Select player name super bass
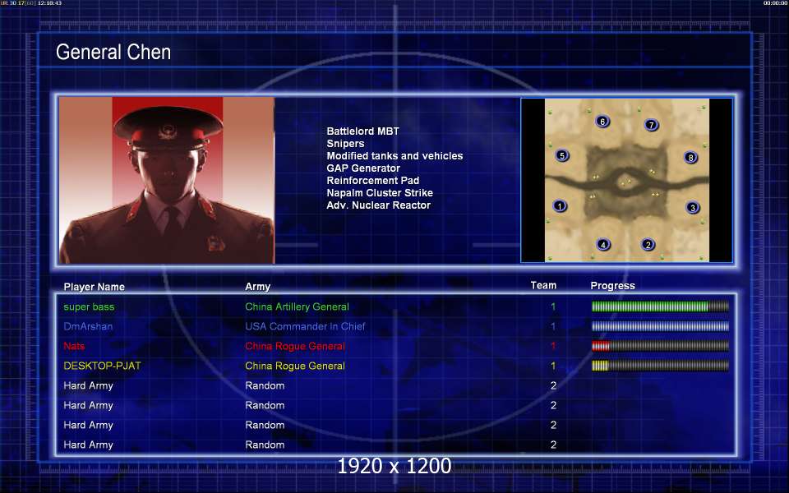Viewport: 789px width, 493px height. pyautogui.click(x=89, y=306)
